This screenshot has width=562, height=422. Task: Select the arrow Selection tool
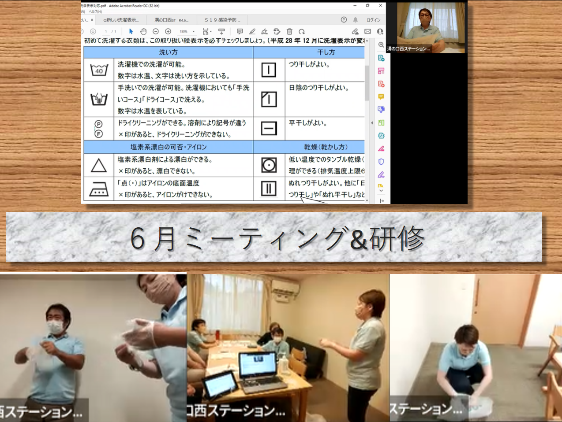131,31
